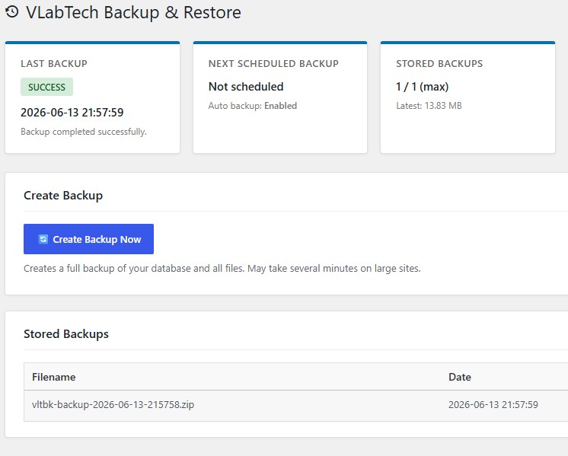This screenshot has width=568, height=456.
Task: Click the history clock icon beside page title
Action: pyautogui.click(x=12, y=11)
